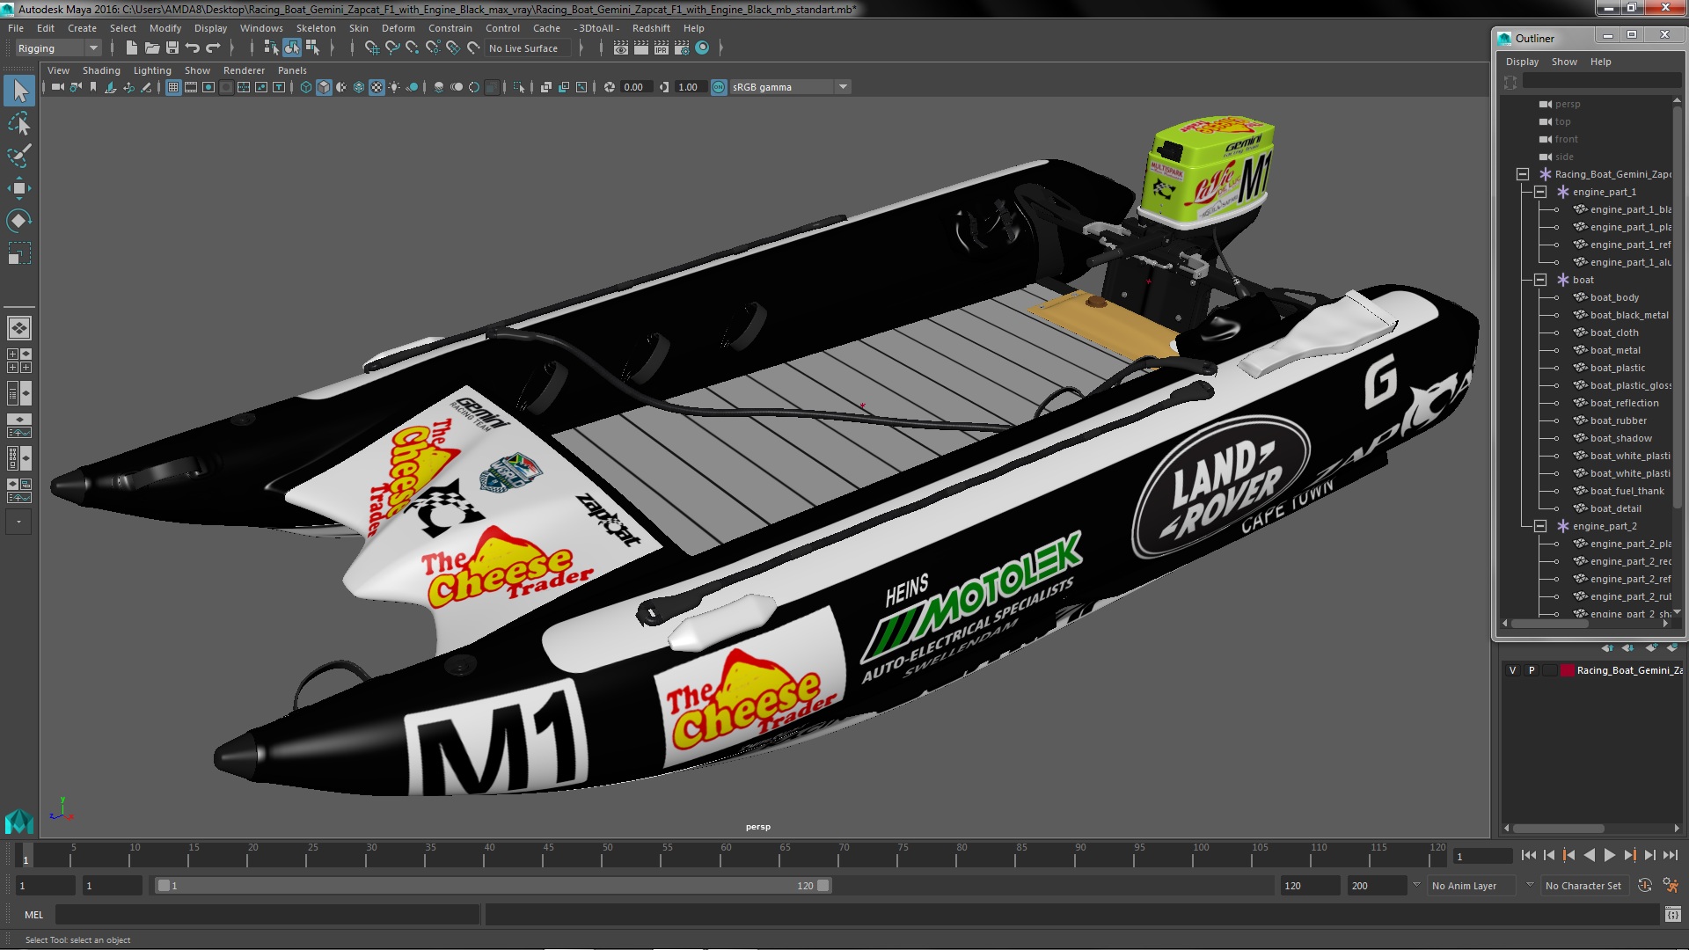Viewport: 1689px width, 950px height.
Task: Open the Outliner Display menu
Action: point(1522,62)
